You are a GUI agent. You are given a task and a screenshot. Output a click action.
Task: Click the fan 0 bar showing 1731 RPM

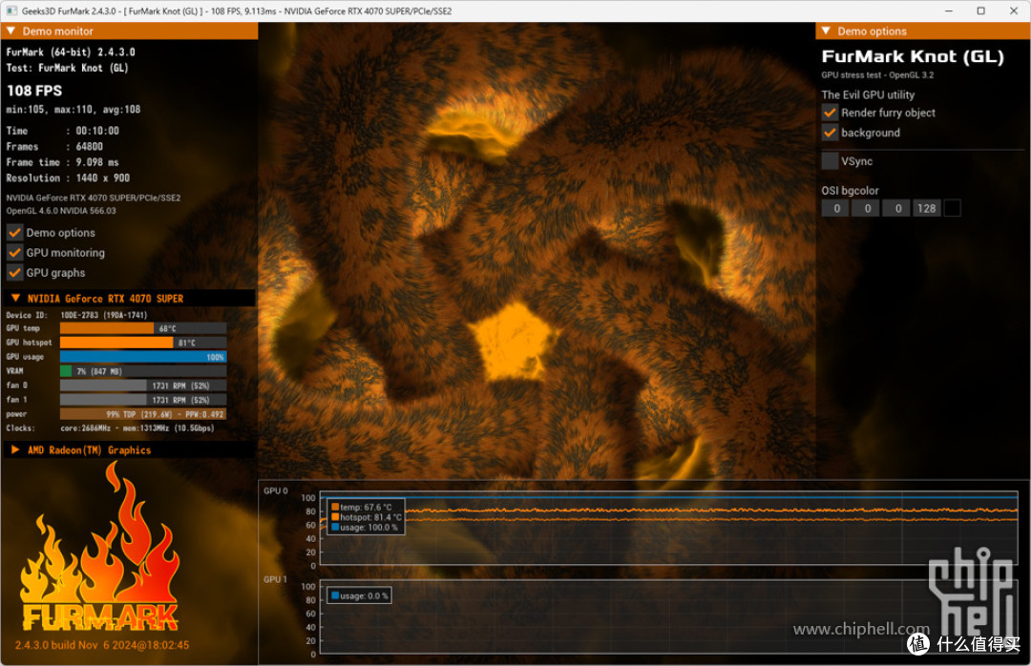143,385
